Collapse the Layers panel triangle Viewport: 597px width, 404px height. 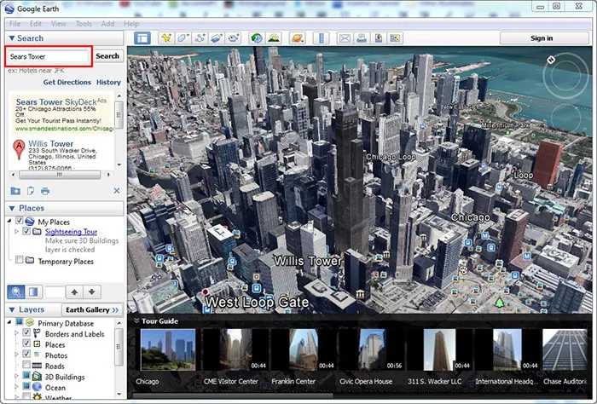tap(12, 309)
